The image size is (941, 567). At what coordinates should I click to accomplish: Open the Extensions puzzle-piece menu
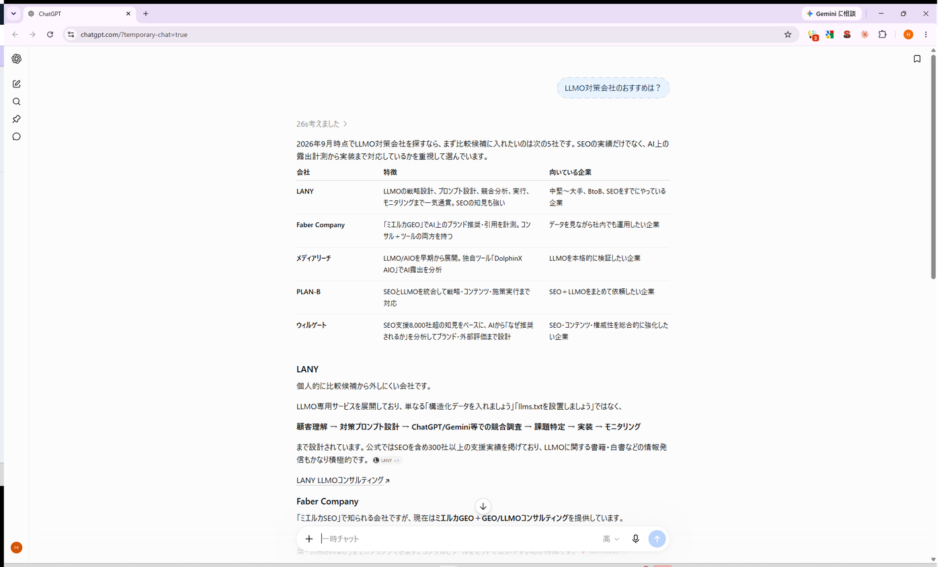pos(883,34)
